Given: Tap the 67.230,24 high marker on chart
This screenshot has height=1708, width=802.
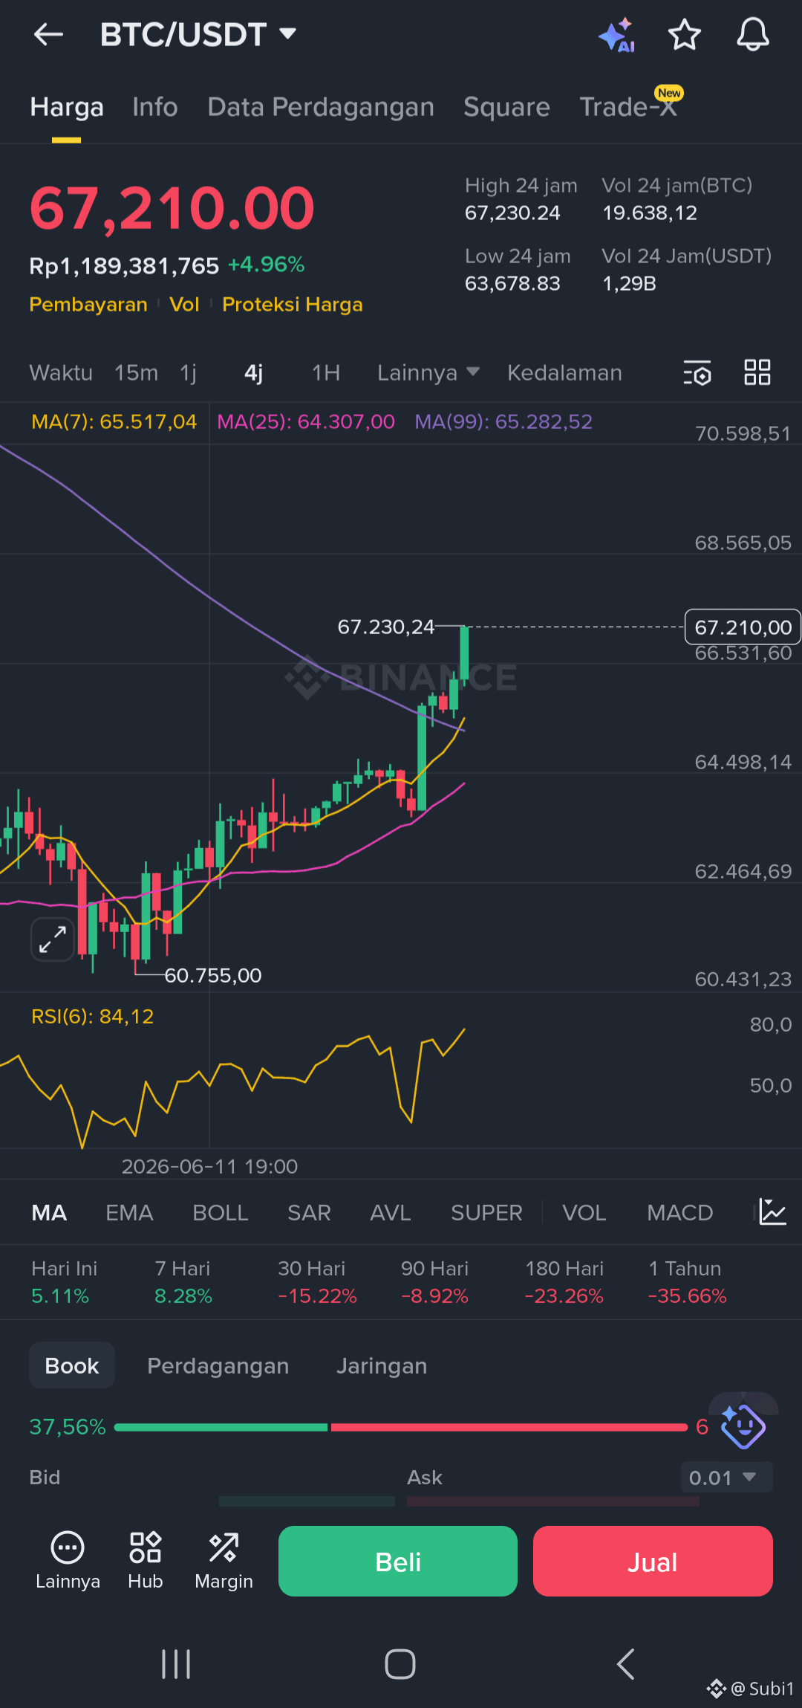Looking at the screenshot, I should click(x=386, y=627).
